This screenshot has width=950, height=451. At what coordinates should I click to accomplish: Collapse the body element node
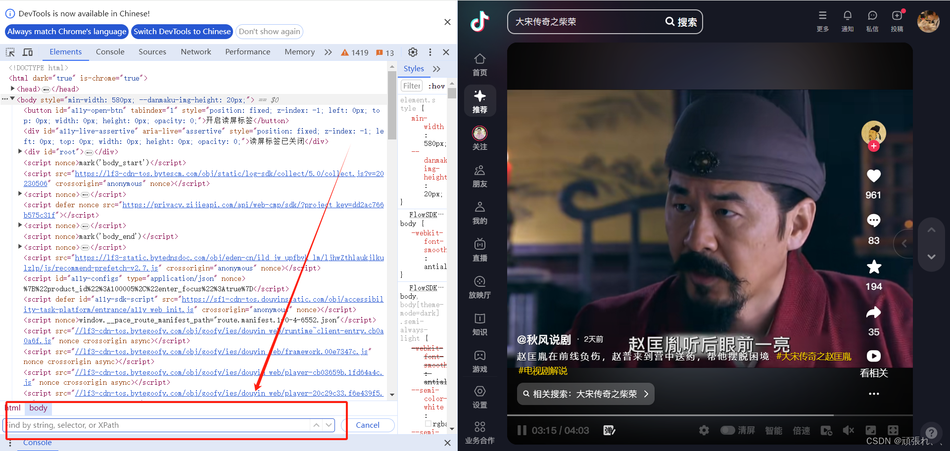(12, 99)
